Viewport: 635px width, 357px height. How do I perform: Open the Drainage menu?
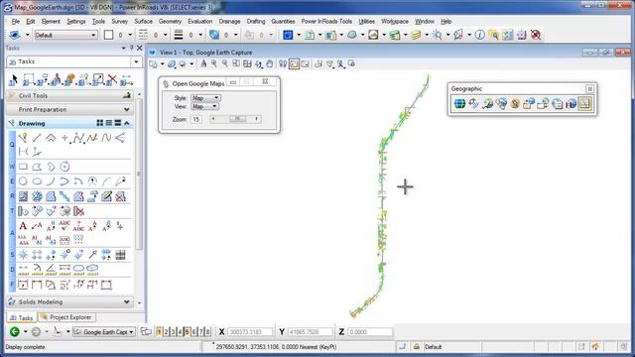coord(229,22)
